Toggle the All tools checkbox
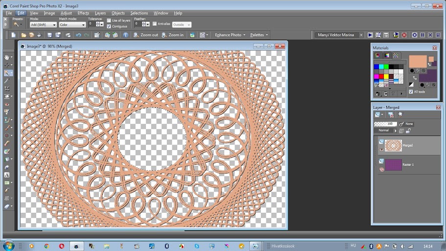Viewport: 446px width, 251px height. (411, 92)
